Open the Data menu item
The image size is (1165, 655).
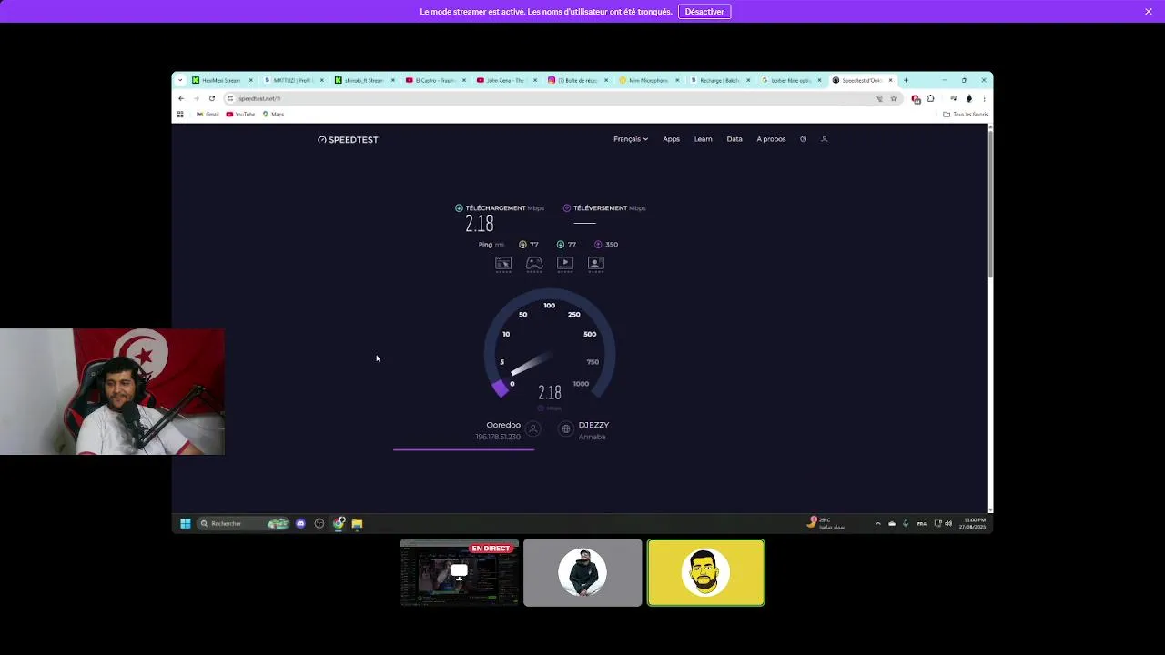[x=734, y=139]
